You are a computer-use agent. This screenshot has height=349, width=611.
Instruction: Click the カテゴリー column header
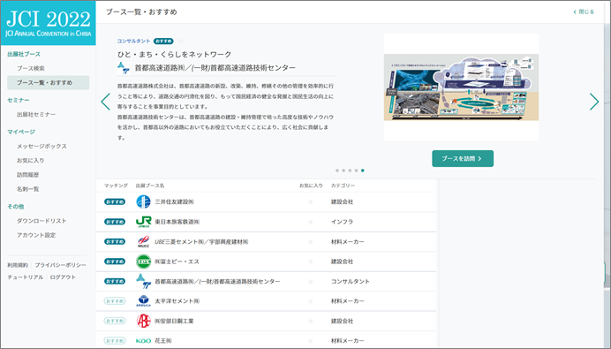tap(343, 186)
